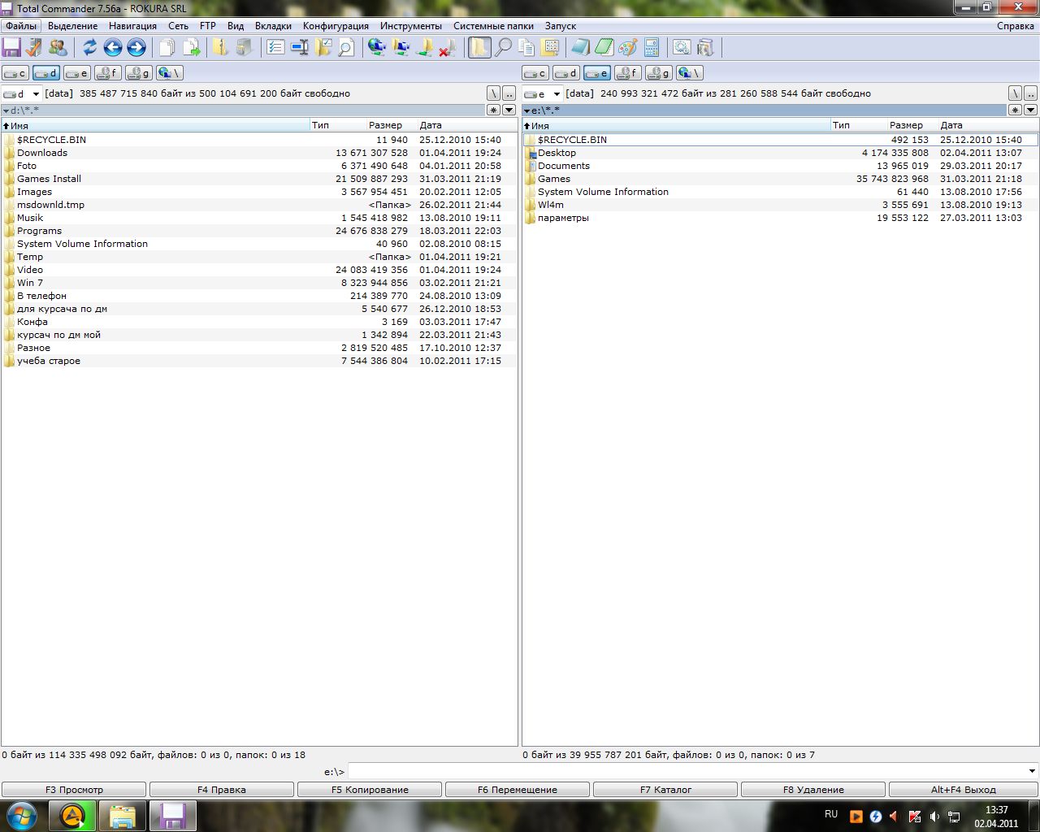Click the blue Back arrow toolbar icon
The height and width of the screenshot is (832, 1040).
click(x=113, y=48)
